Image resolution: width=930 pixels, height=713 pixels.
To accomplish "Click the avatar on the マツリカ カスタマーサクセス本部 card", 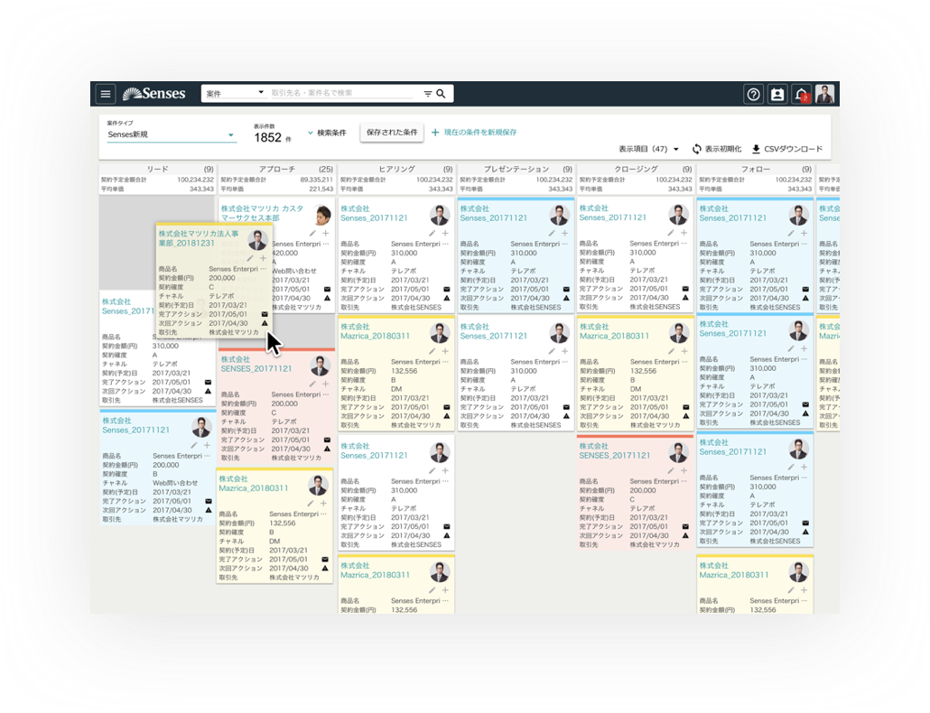I will [x=322, y=215].
